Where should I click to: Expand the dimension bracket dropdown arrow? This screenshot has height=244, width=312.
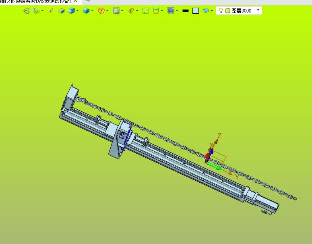coord(162,11)
